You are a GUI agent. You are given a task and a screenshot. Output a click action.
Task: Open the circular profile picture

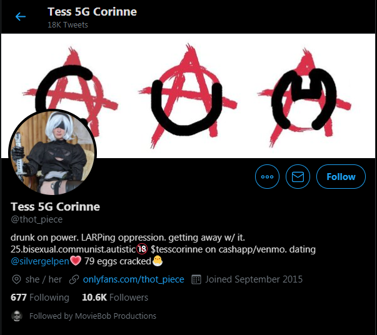[x=53, y=152]
